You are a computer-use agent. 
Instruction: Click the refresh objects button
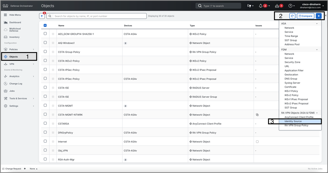click(x=292, y=16)
